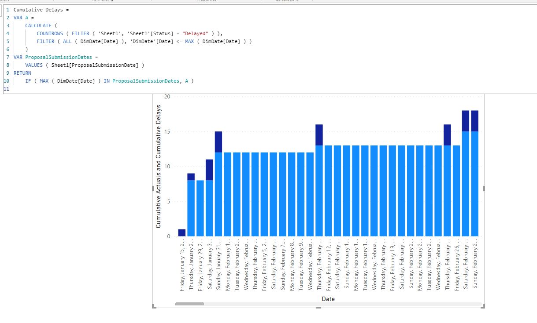
Task: Click the y-axis value 5
Action: coord(168,201)
